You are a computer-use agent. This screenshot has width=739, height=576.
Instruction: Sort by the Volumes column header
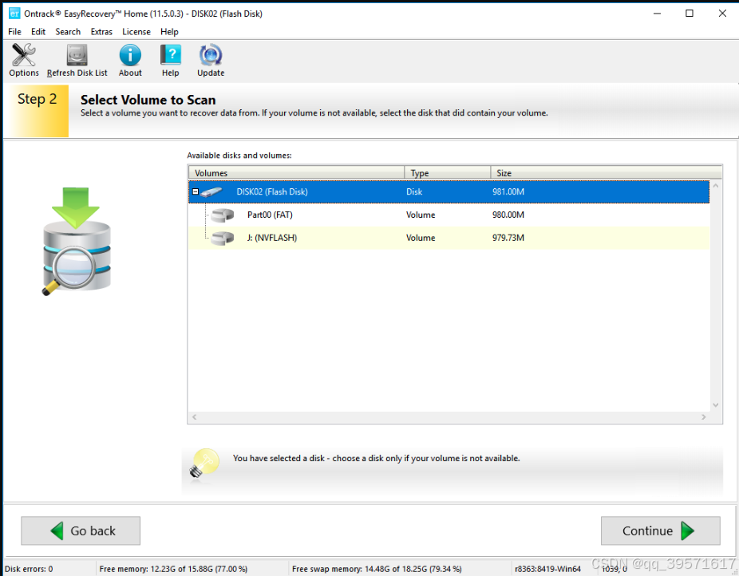coord(296,173)
